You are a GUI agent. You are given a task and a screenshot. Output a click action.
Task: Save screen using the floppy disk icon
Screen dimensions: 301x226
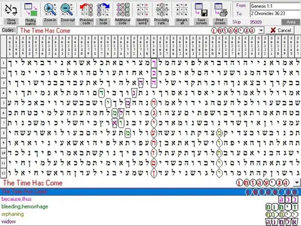(x=201, y=10)
